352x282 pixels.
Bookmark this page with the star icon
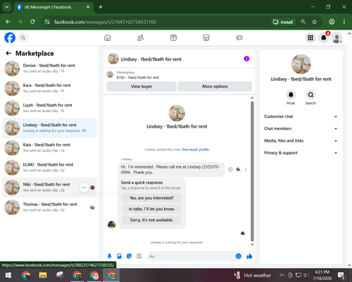[315, 22]
